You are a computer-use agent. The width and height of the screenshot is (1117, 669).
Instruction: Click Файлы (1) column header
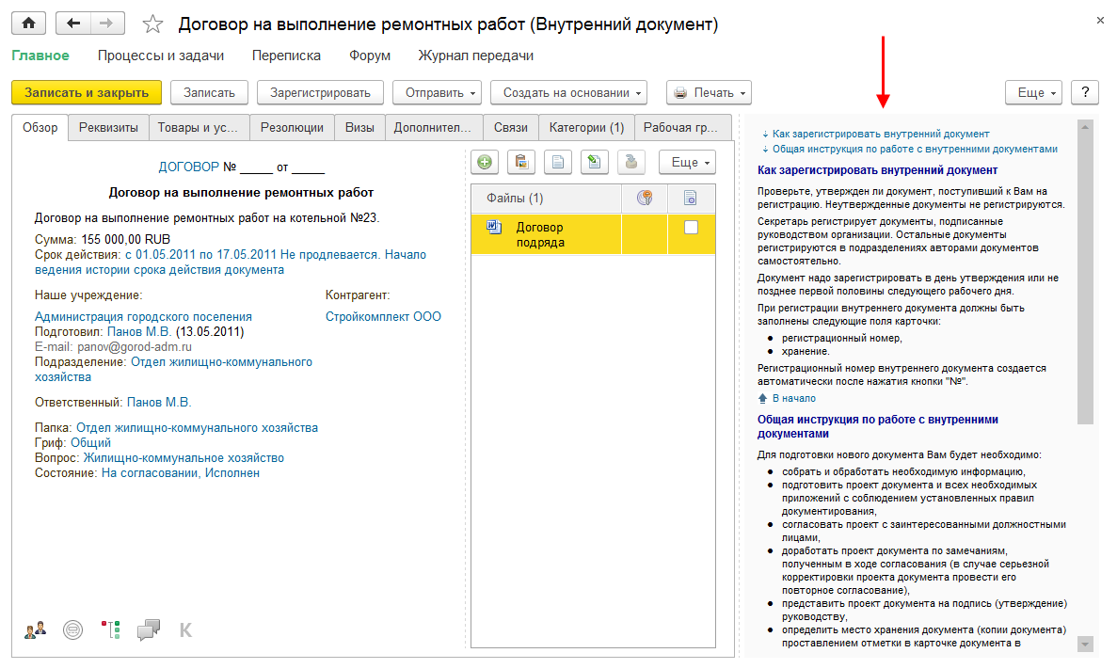click(x=547, y=198)
